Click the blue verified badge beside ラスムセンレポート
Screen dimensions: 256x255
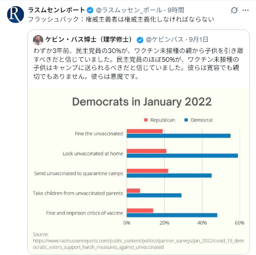(x=90, y=10)
